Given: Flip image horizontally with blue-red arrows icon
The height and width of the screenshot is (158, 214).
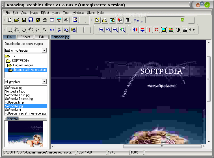Looking at the screenshot, I should click(135, 30).
